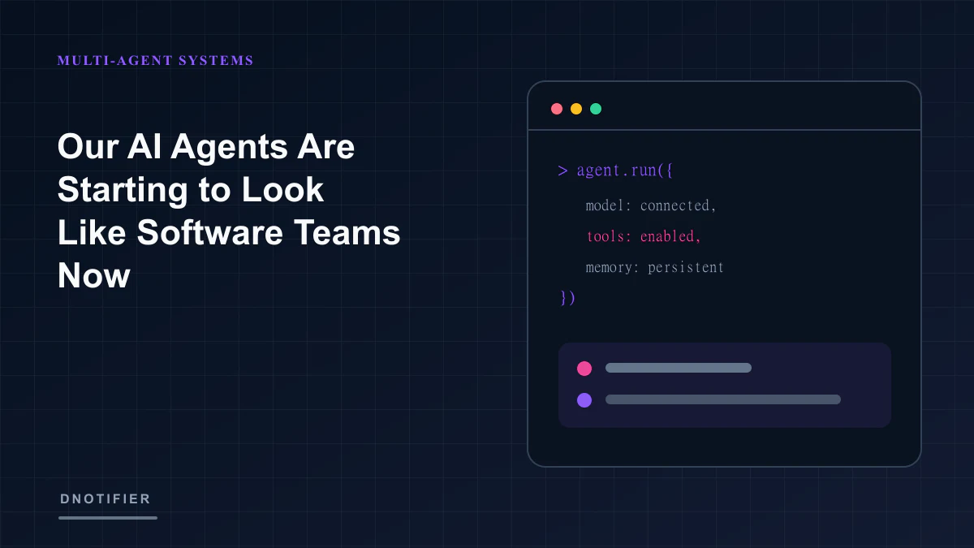This screenshot has height=548, width=974.
Task: Click the MULTI-AGENT SYSTEMS category label
Action: tap(155, 61)
